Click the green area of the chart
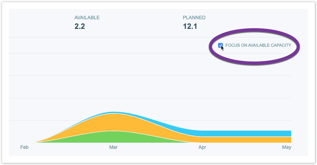The width and height of the screenshot is (317, 165). (113, 137)
